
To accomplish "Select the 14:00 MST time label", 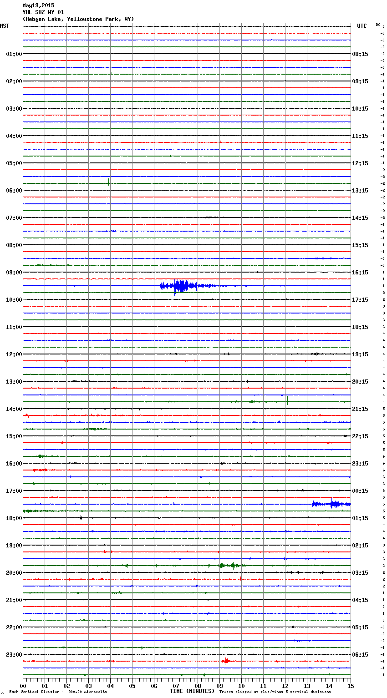I will pos(14,409).
